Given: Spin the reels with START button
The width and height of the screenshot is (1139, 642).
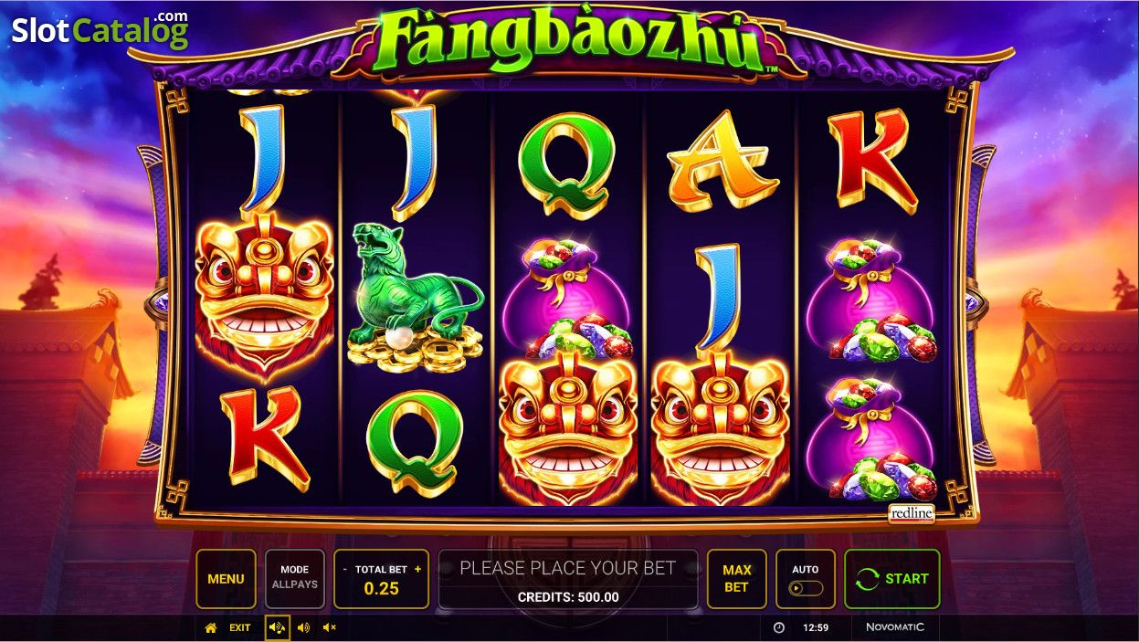Looking at the screenshot, I should click(891, 579).
